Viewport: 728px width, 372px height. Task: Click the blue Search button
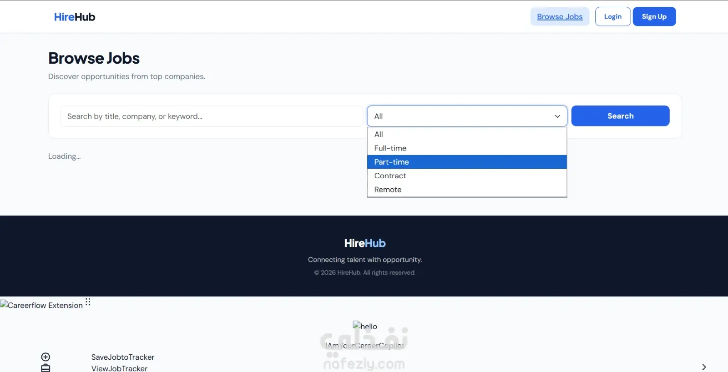(x=620, y=116)
